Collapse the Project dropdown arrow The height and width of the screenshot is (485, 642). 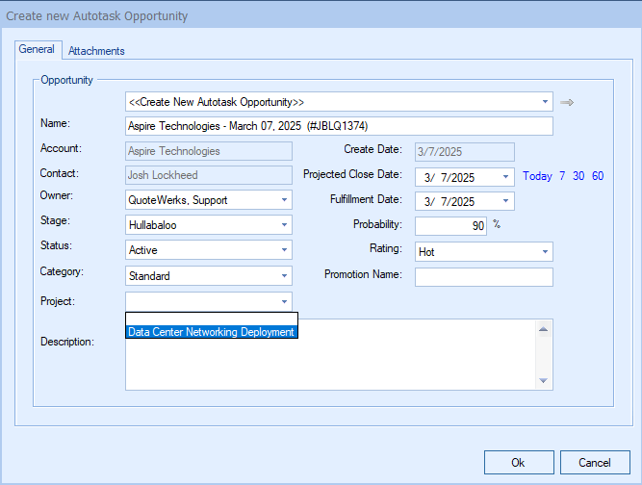pyautogui.click(x=284, y=301)
